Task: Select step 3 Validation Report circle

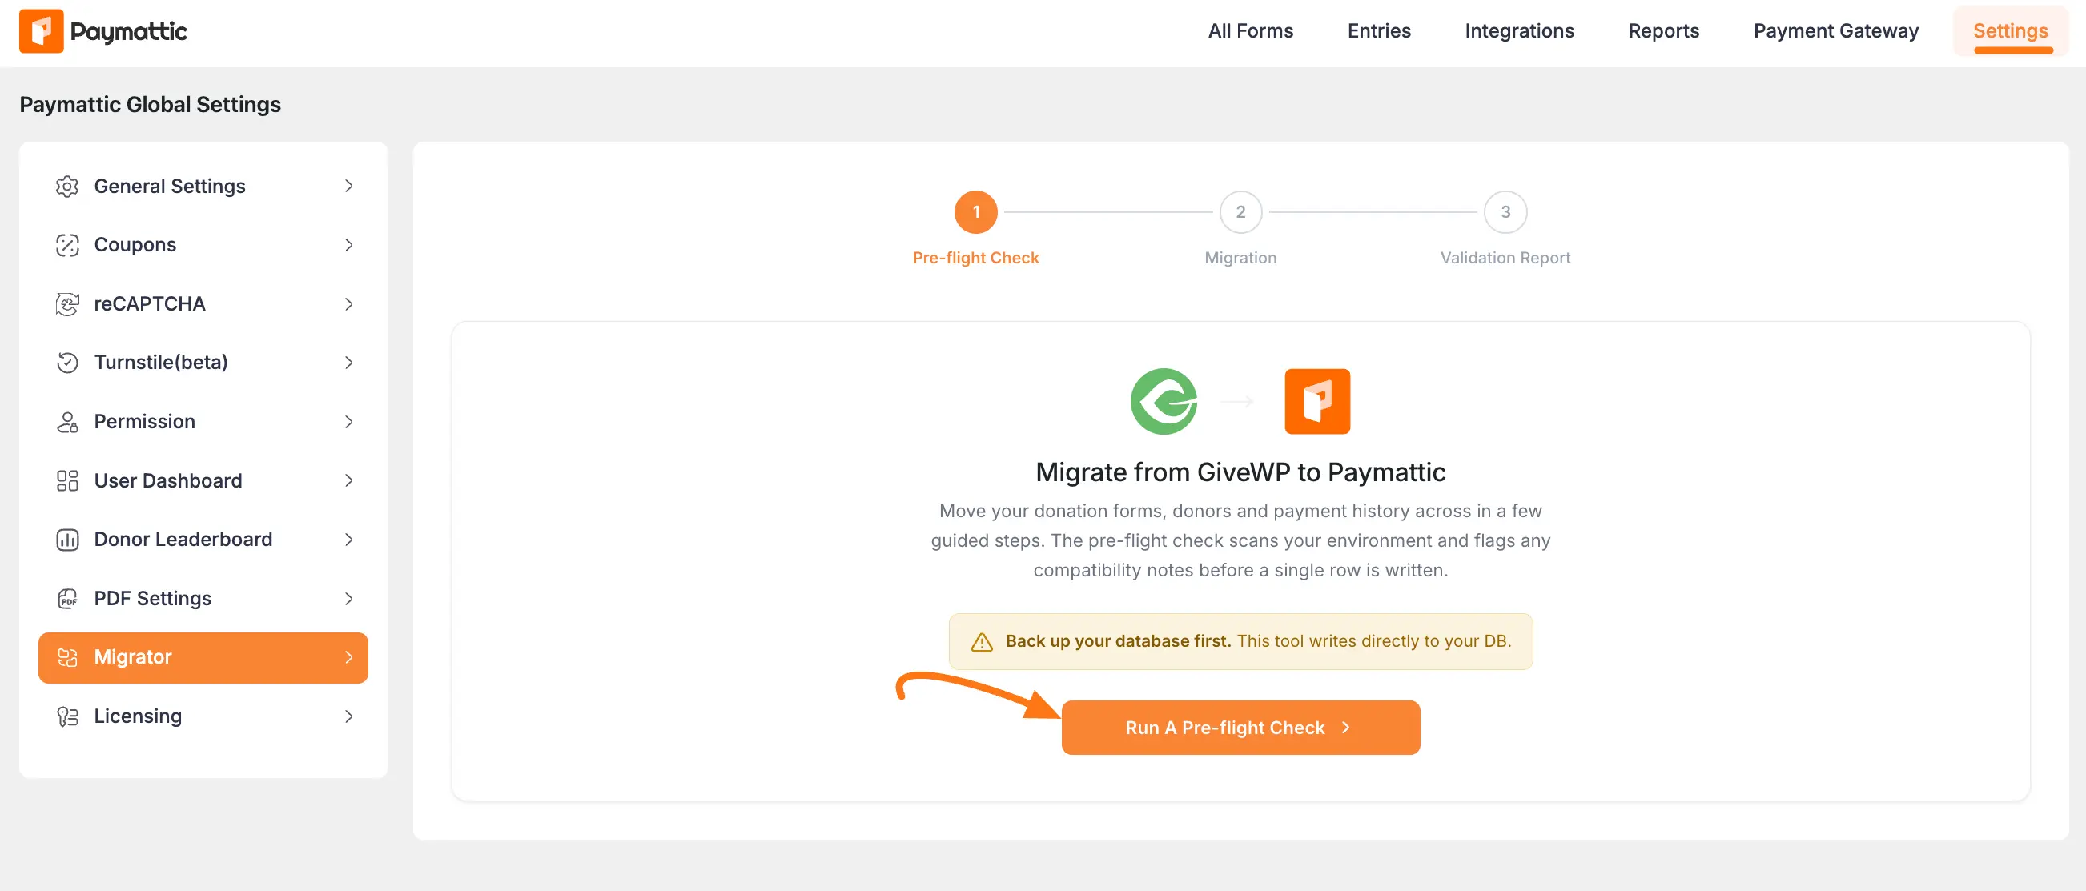Action: coord(1505,212)
